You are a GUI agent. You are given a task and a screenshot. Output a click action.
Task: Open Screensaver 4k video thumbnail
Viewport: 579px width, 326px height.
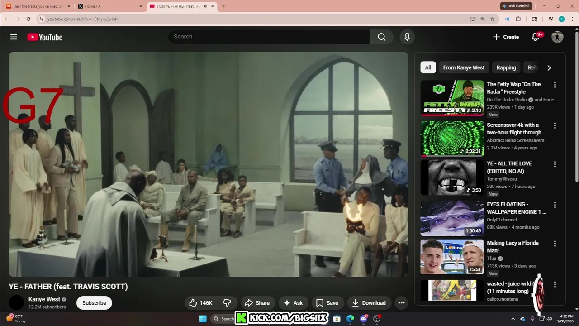coord(452,138)
